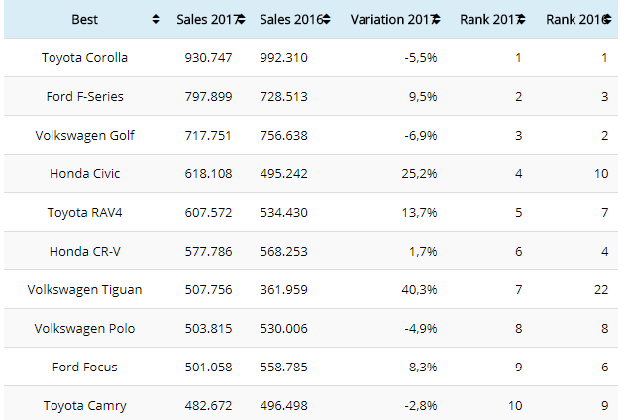The height and width of the screenshot is (420, 626).
Task: Click the 496.498 sales value
Action: pos(284,405)
